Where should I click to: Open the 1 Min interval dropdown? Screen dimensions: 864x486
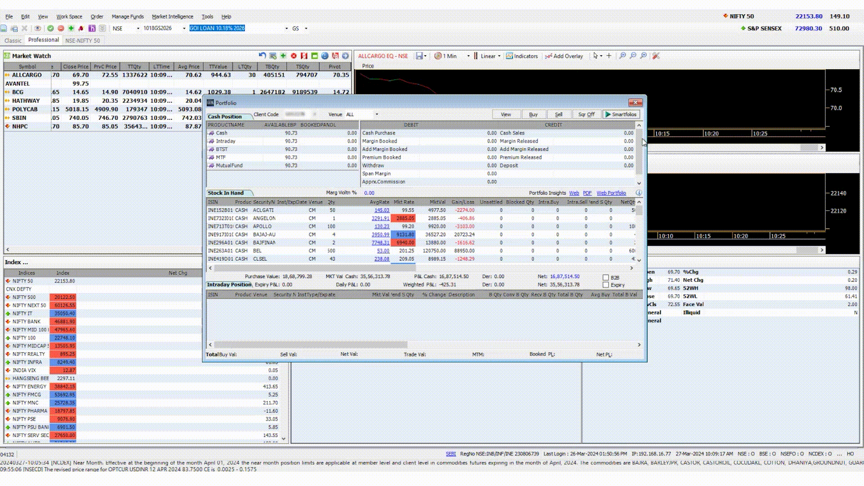(x=468, y=56)
